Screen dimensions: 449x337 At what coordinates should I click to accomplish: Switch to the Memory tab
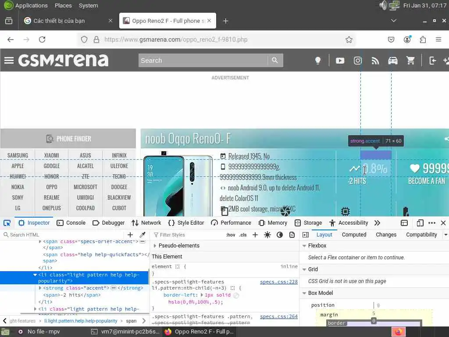[x=273, y=223]
